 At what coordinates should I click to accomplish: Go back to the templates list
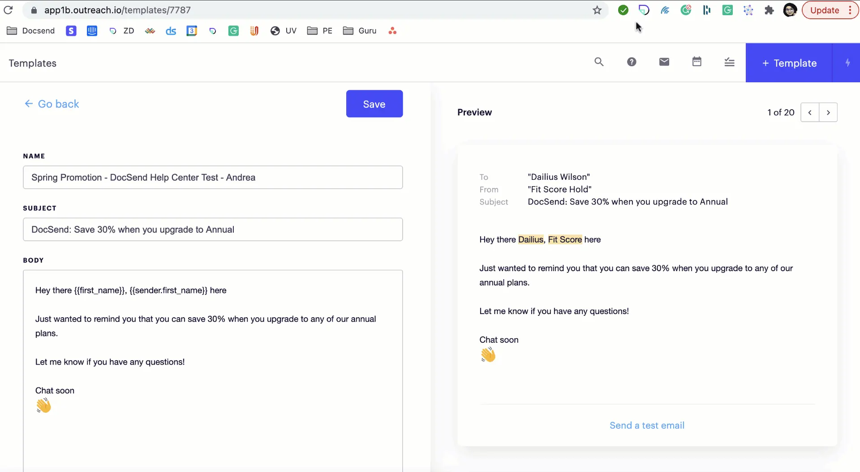[x=52, y=104]
